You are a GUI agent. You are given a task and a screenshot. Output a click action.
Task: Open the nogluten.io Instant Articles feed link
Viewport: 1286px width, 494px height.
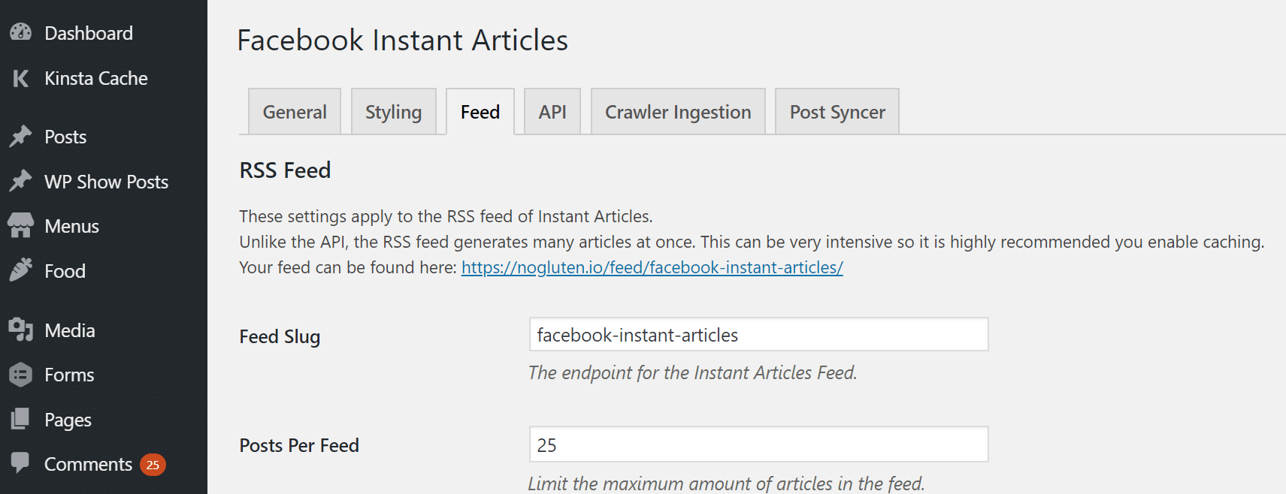tap(652, 267)
